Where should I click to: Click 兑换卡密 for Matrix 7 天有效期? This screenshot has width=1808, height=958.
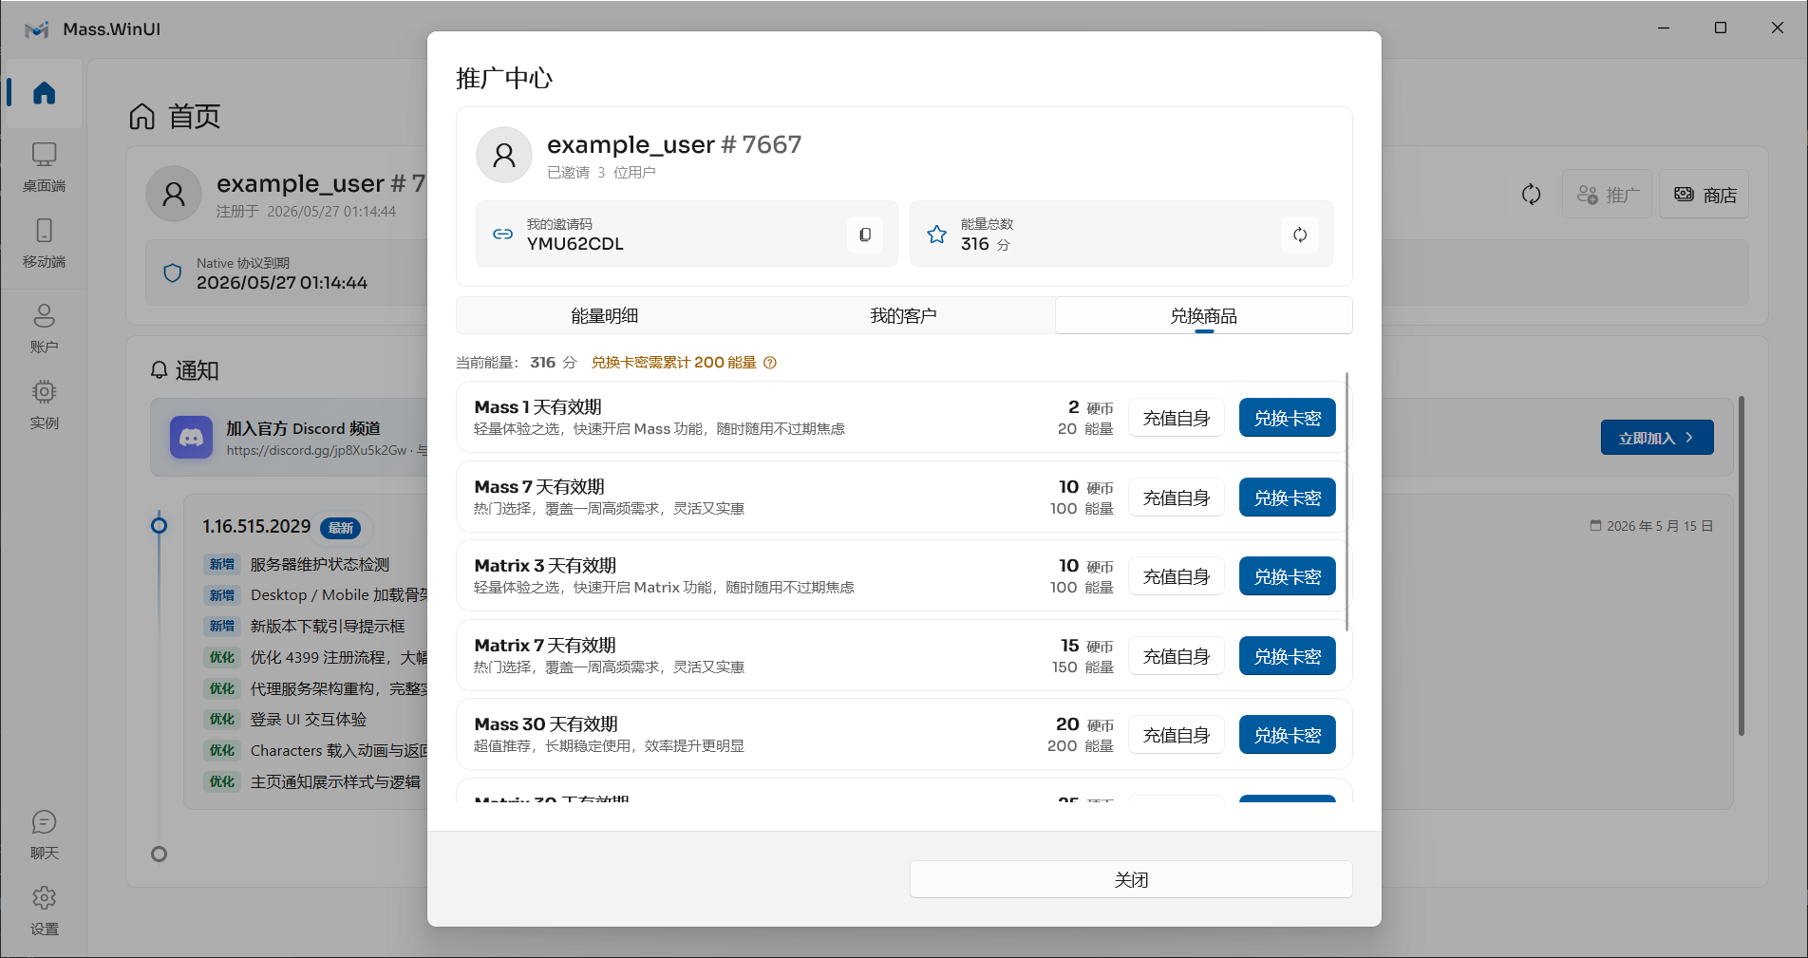point(1288,656)
